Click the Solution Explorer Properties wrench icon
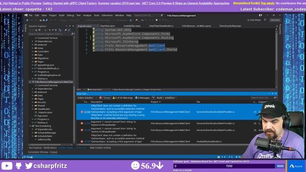306x172 pixels. 66,30
